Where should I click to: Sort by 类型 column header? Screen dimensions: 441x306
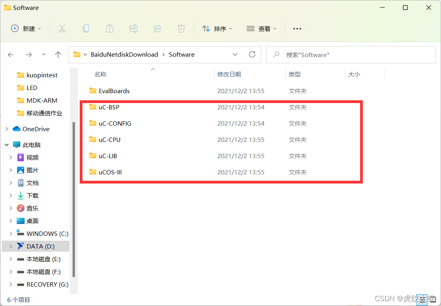[295, 75]
